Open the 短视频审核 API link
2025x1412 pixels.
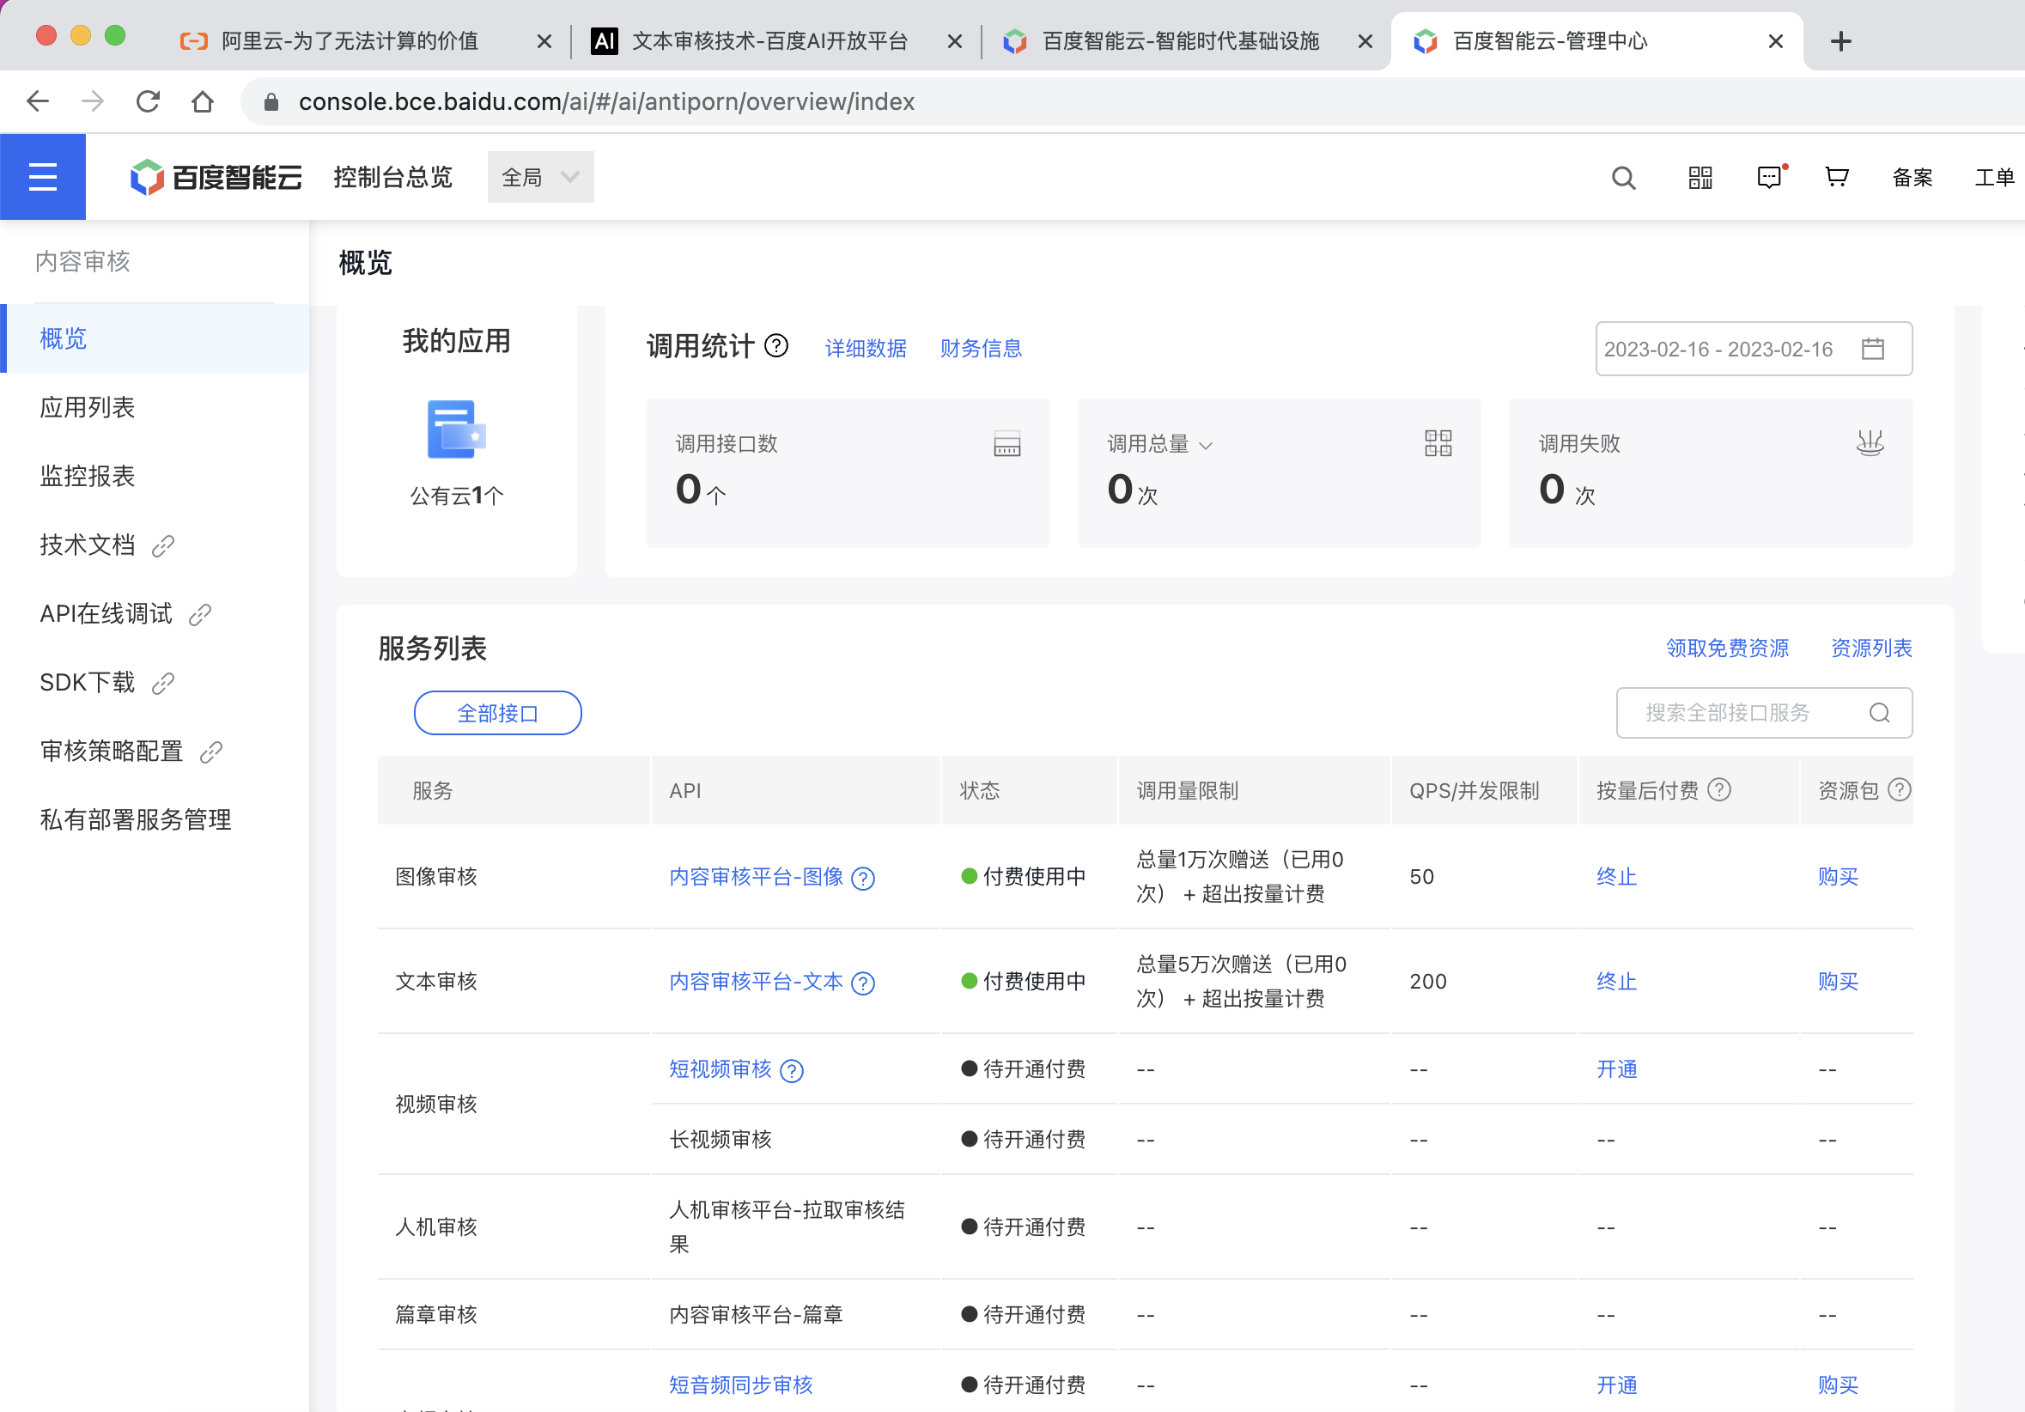coord(720,1070)
